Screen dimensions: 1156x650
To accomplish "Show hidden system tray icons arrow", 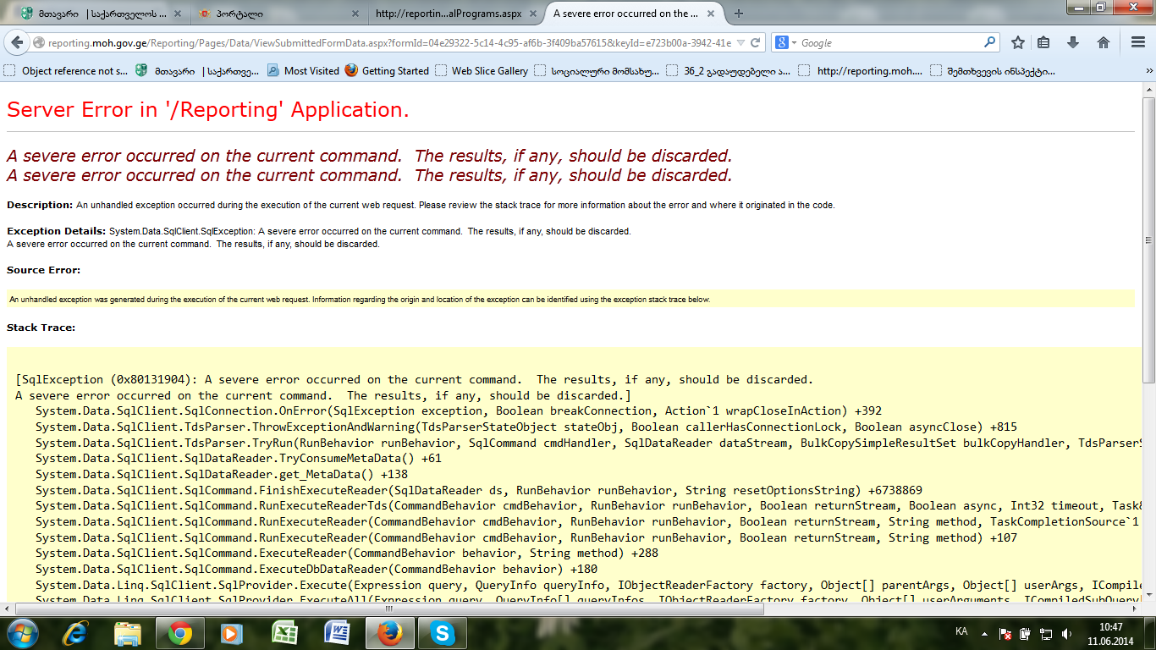I will pos(983,632).
